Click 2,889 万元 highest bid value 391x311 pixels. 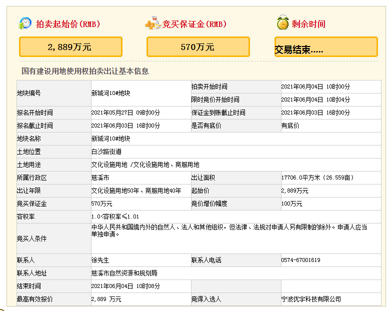pos(106,299)
